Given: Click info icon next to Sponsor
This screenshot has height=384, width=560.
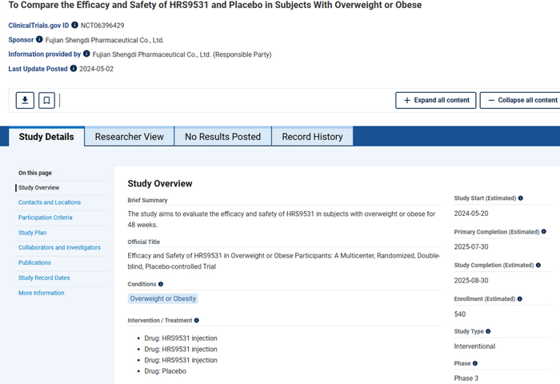Looking at the screenshot, I should click(39, 39).
